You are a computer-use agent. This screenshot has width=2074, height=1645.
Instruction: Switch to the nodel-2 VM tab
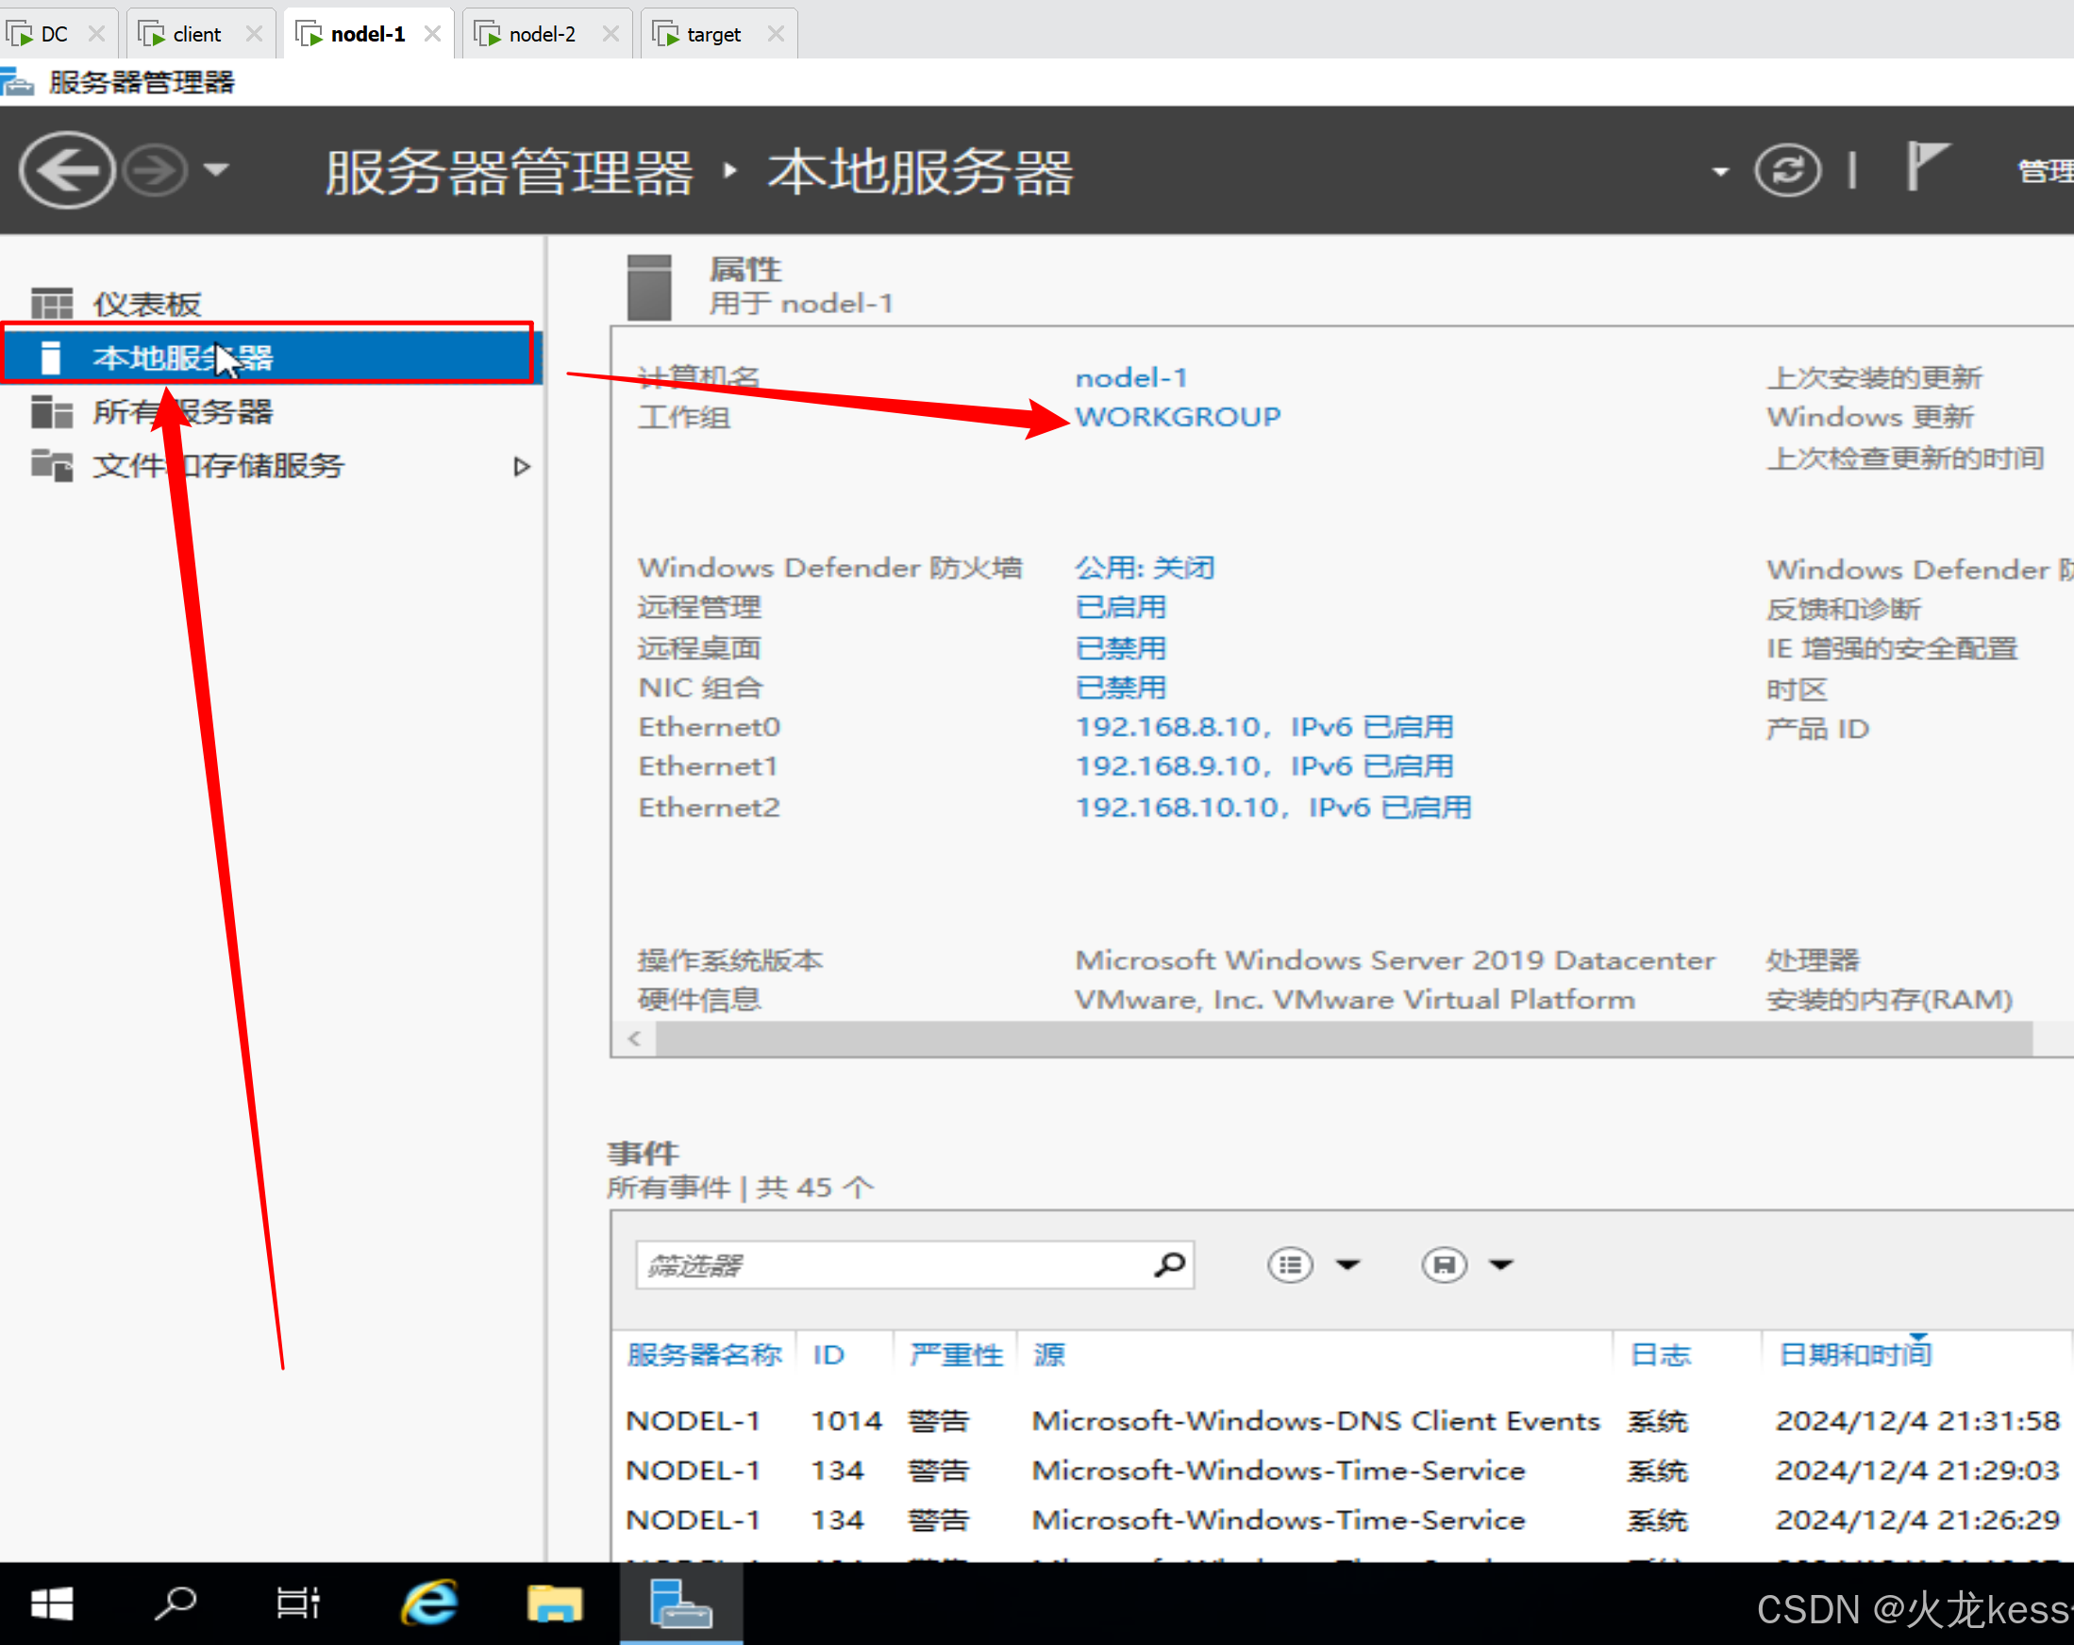pyautogui.click(x=542, y=35)
